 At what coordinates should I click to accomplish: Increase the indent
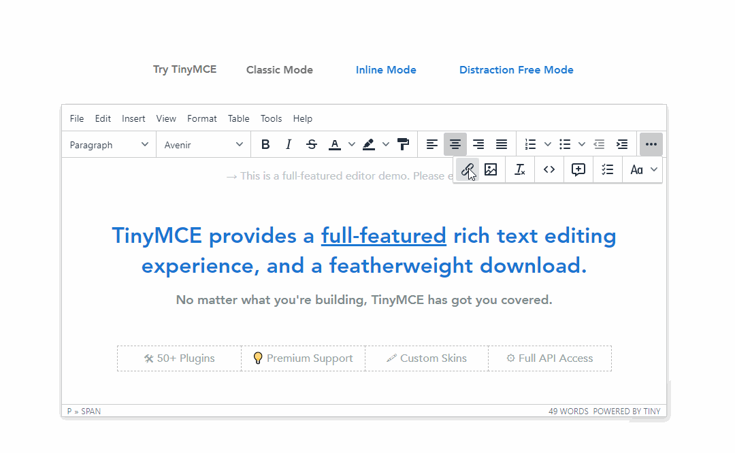point(622,144)
